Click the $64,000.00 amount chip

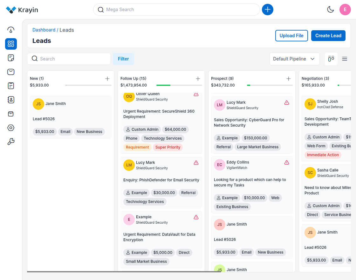click(175, 129)
